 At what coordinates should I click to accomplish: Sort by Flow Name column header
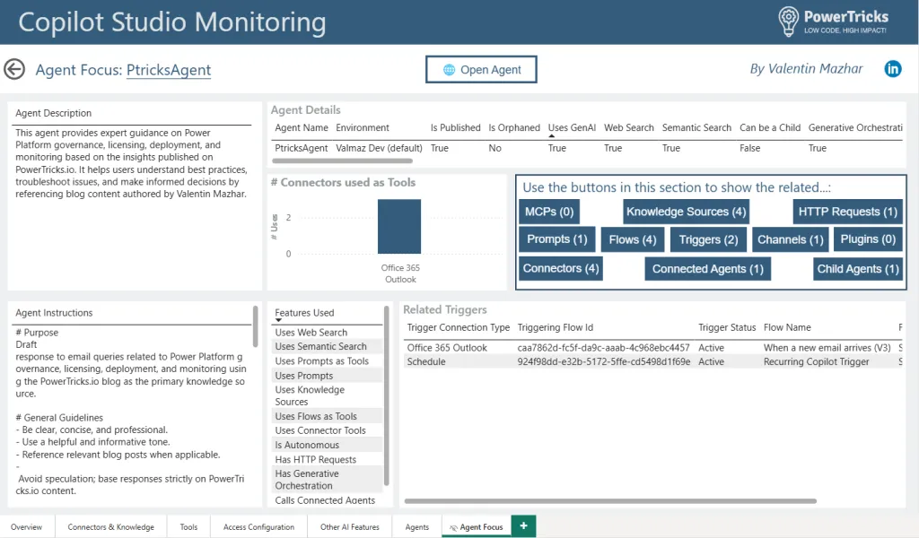tap(787, 327)
